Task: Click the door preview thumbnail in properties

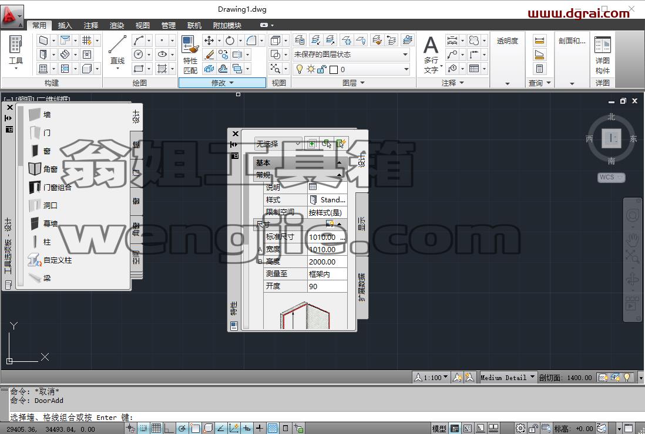Action: [305, 316]
